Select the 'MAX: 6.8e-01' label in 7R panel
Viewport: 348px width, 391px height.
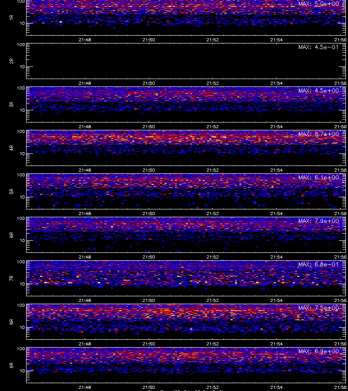click(x=318, y=264)
